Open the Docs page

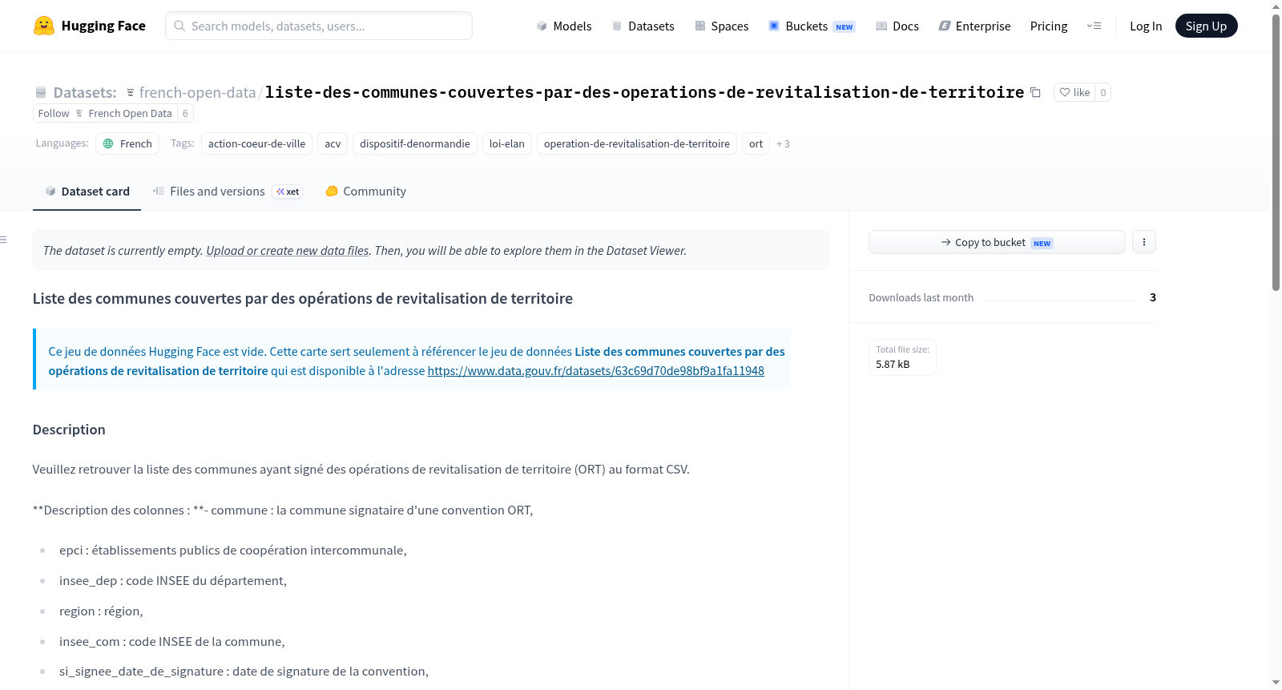click(x=897, y=26)
